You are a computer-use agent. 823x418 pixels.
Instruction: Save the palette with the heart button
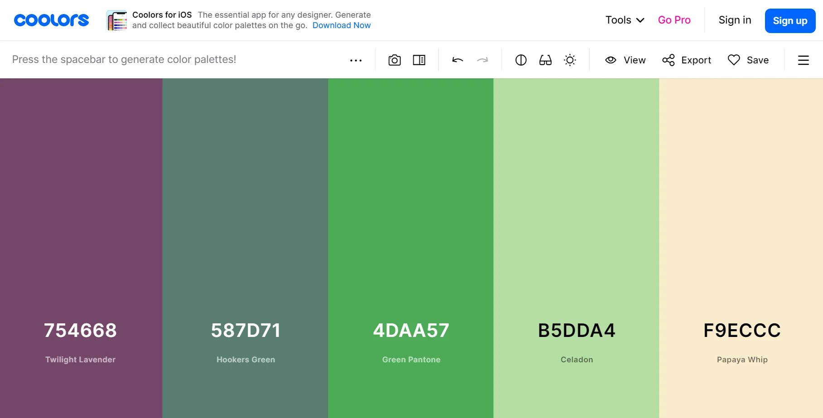748,60
